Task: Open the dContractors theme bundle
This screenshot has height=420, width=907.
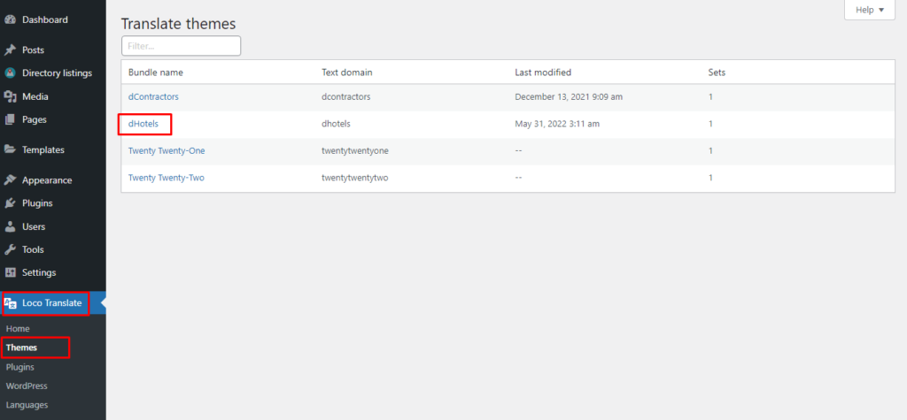Action: click(x=152, y=96)
